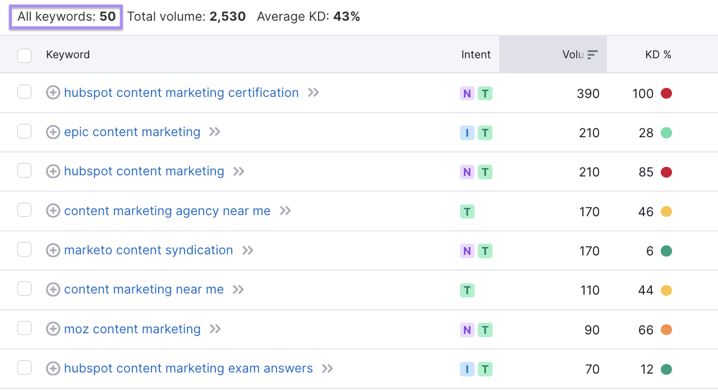Toggle the select-all checkbox in table header
The height and width of the screenshot is (391, 718).
24,55
